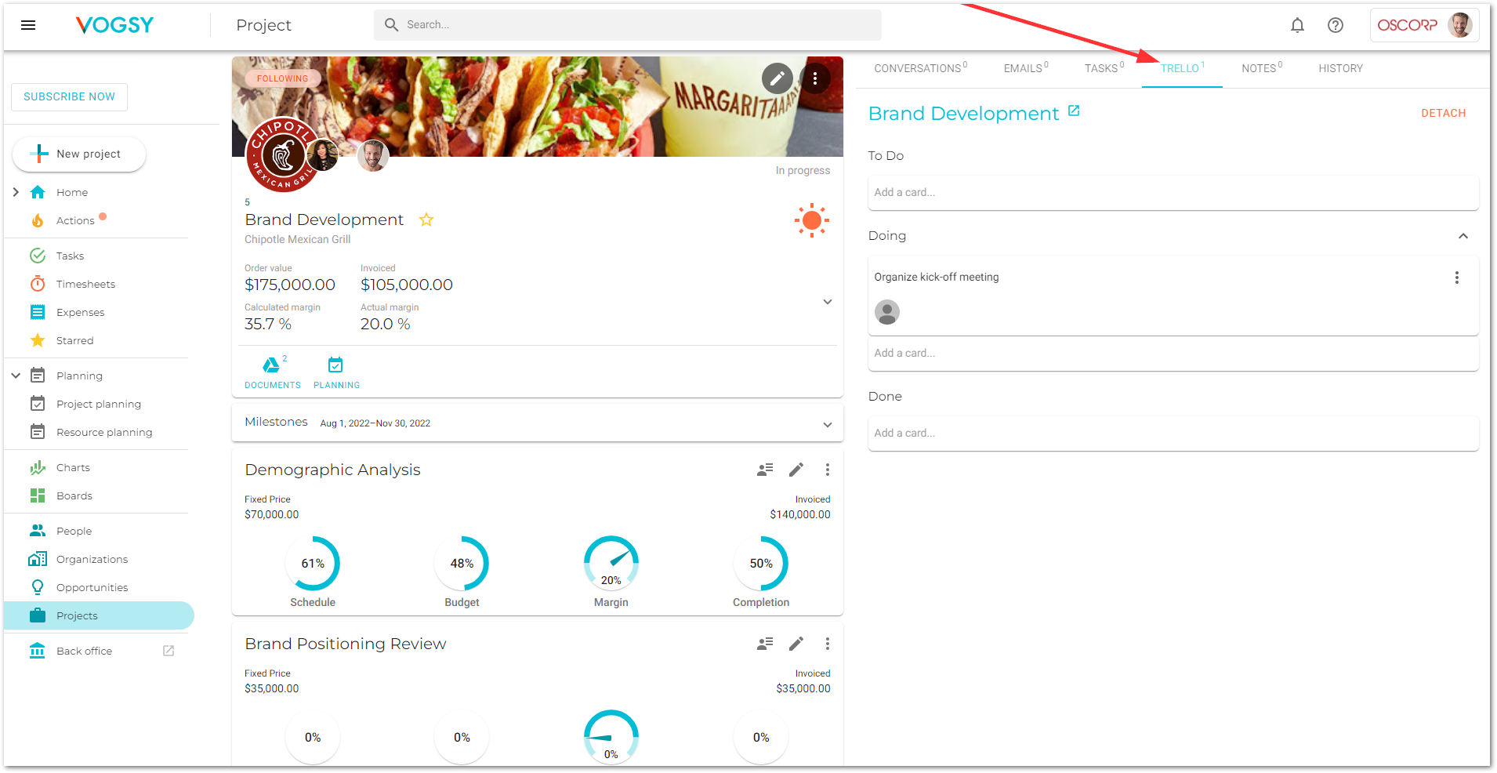
Task: Switch to the NOTES tab
Action: pos(1262,68)
